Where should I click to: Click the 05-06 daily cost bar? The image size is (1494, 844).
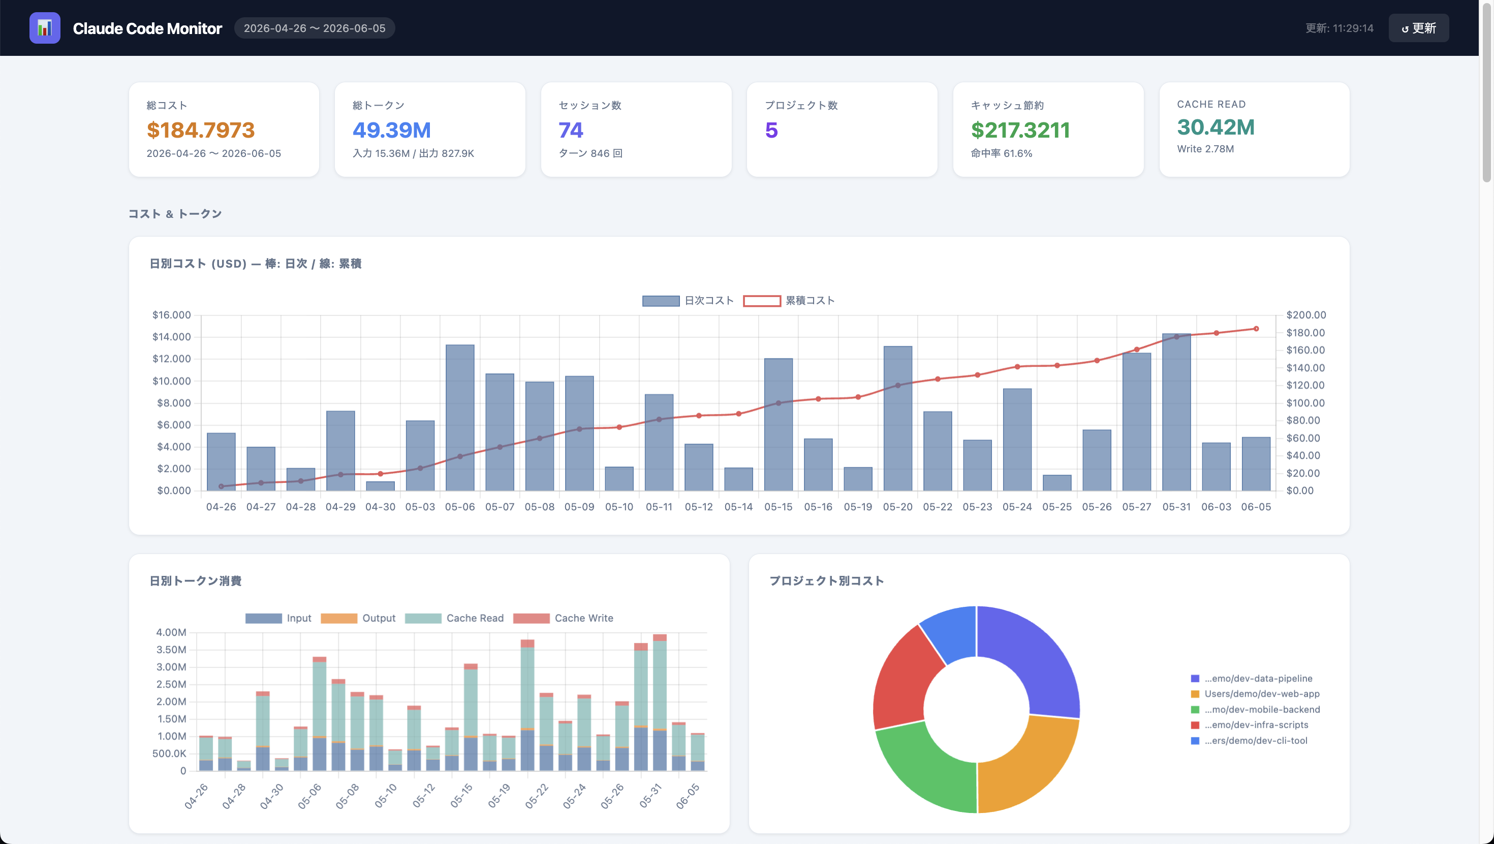[460, 418]
